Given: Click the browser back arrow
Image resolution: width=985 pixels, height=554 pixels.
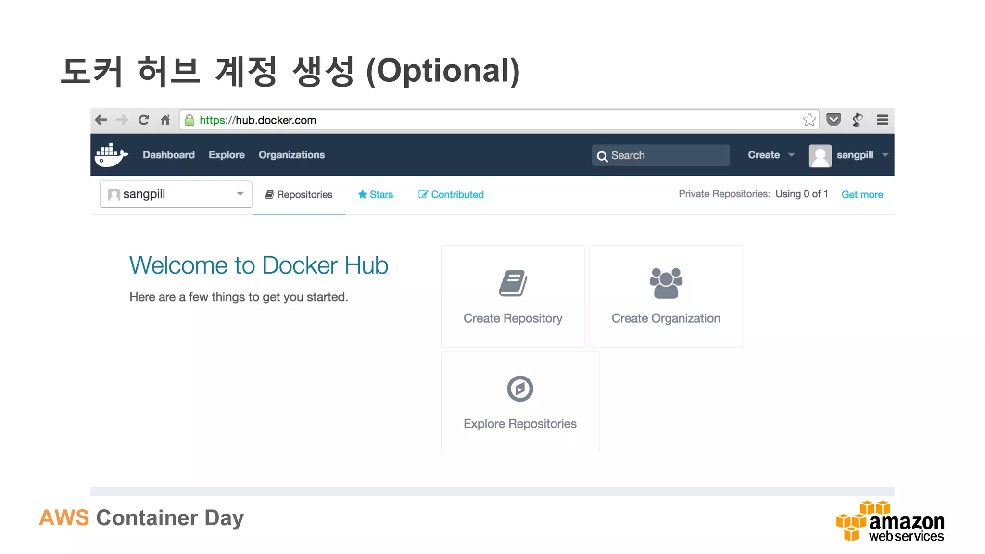Looking at the screenshot, I should (x=101, y=120).
